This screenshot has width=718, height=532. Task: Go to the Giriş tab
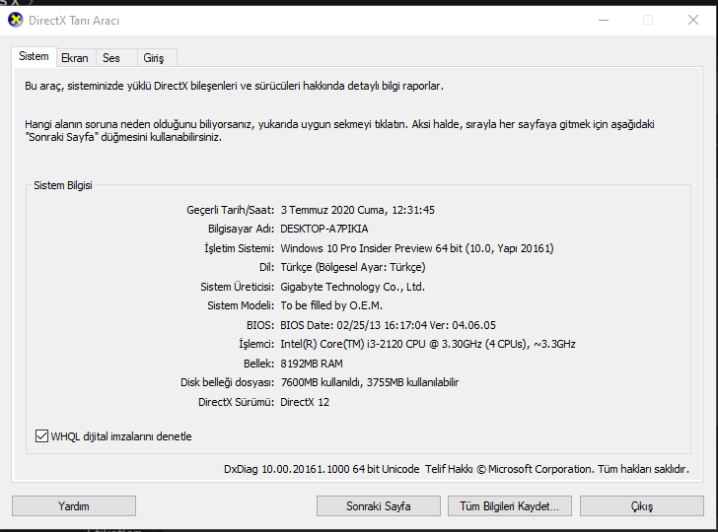[x=153, y=58]
